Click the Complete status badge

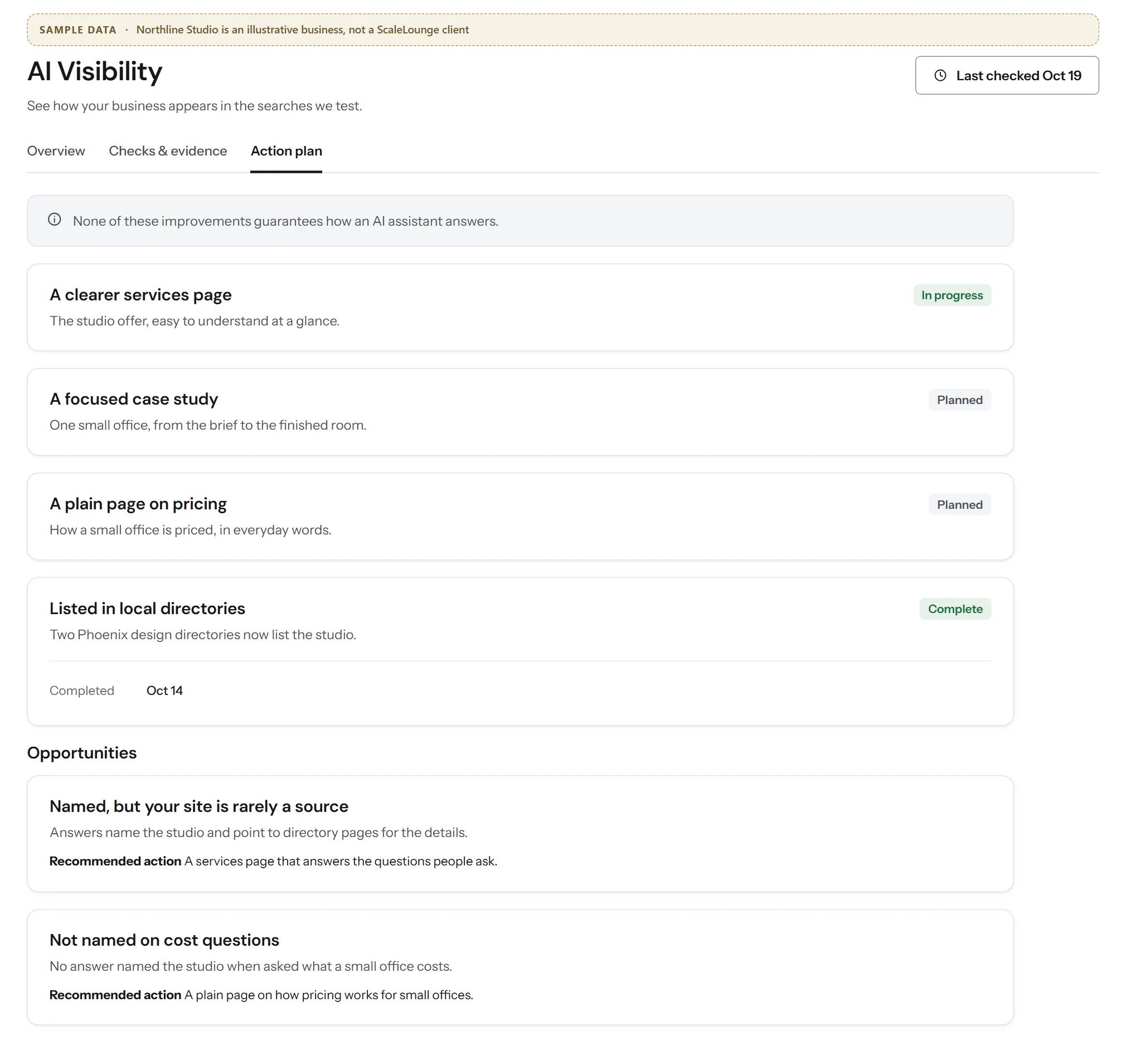[955, 609]
